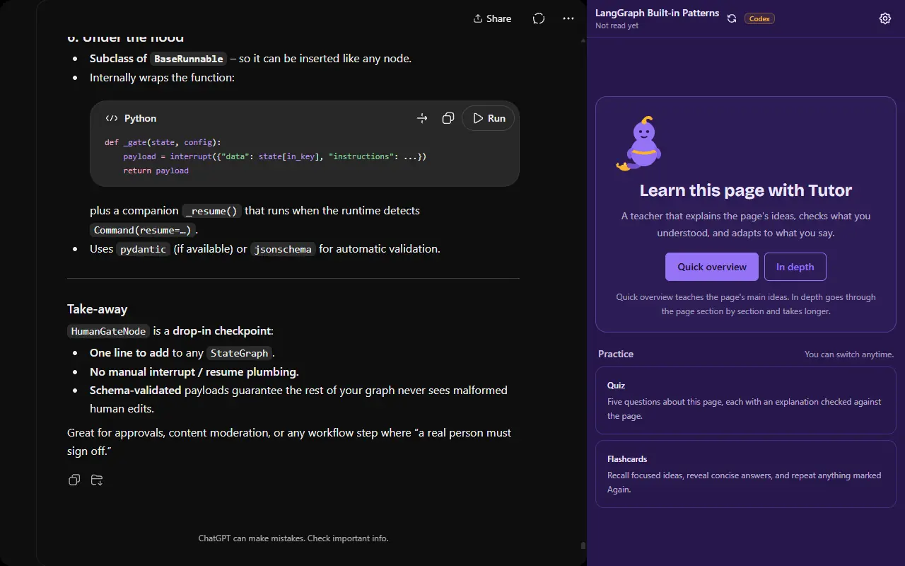The width and height of the screenshot is (905, 566).
Task: Click the "No manual interrupt / resume plumbing." bullet
Action: coord(194,372)
